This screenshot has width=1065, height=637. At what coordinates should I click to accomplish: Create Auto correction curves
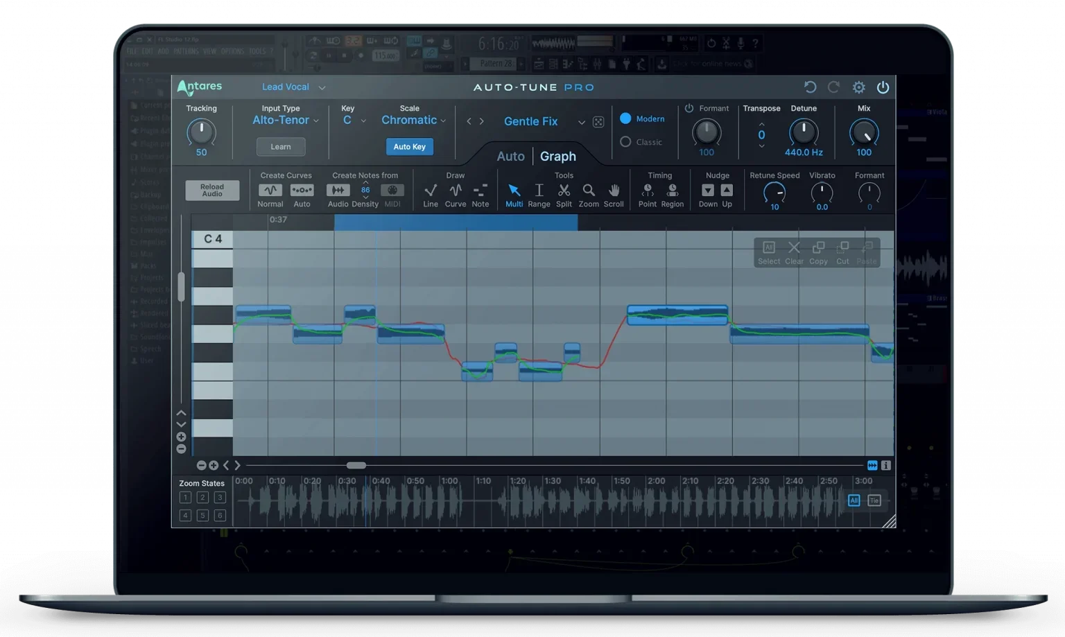point(302,190)
